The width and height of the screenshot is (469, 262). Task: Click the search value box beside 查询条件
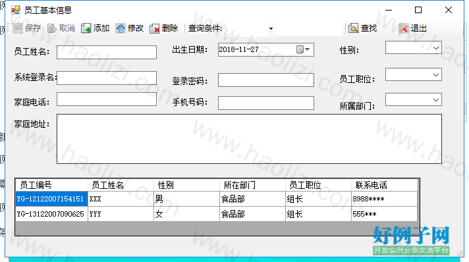coord(310,29)
